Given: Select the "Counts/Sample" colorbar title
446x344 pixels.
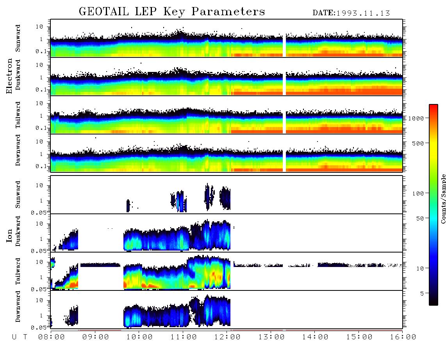Looking at the screenshot, I should [x=443, y=199].
